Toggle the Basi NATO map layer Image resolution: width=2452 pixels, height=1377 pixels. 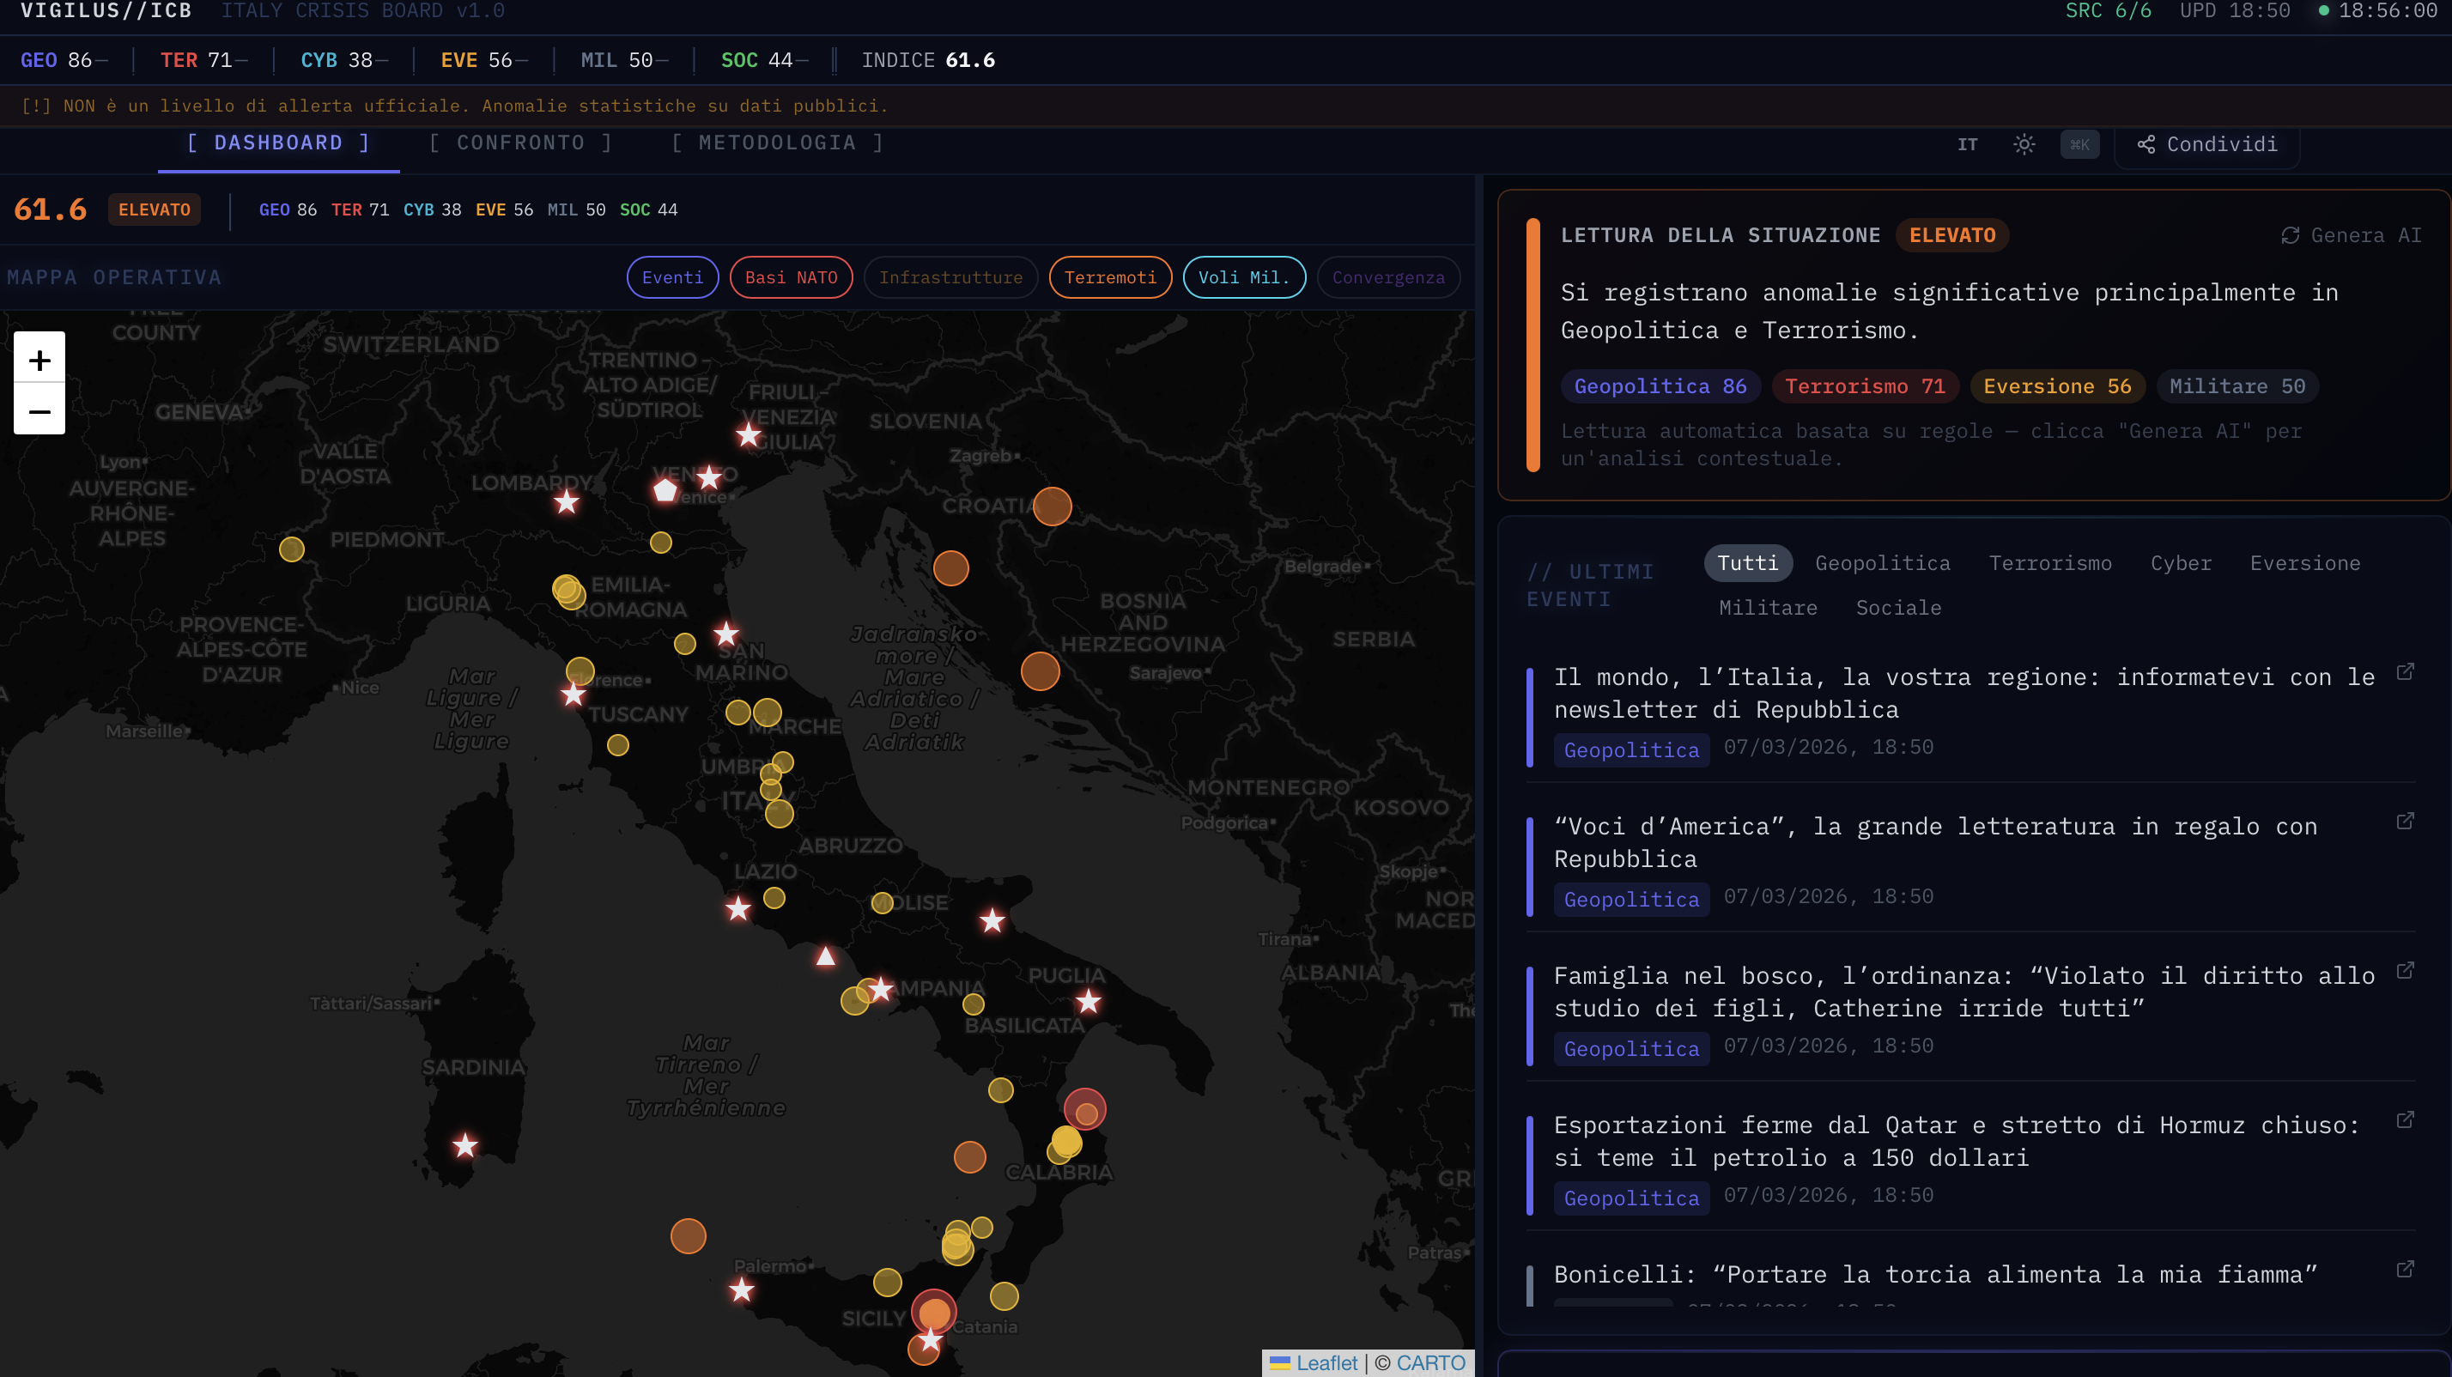(790, 277)
